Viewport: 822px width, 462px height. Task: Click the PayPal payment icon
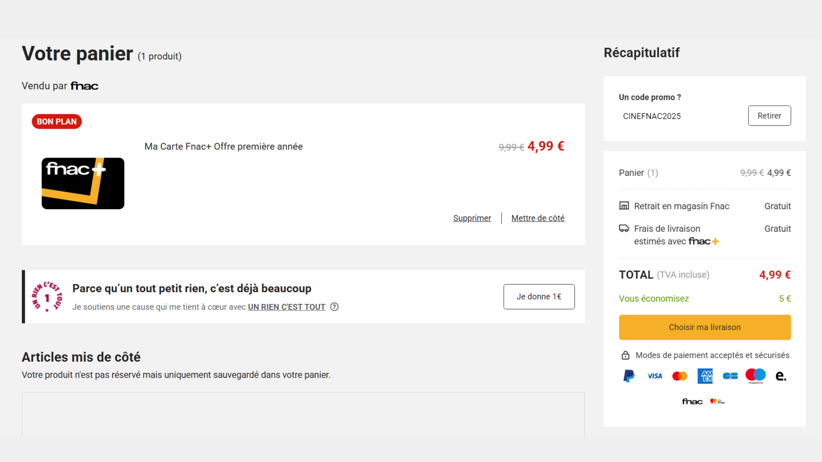click(628, 376)
